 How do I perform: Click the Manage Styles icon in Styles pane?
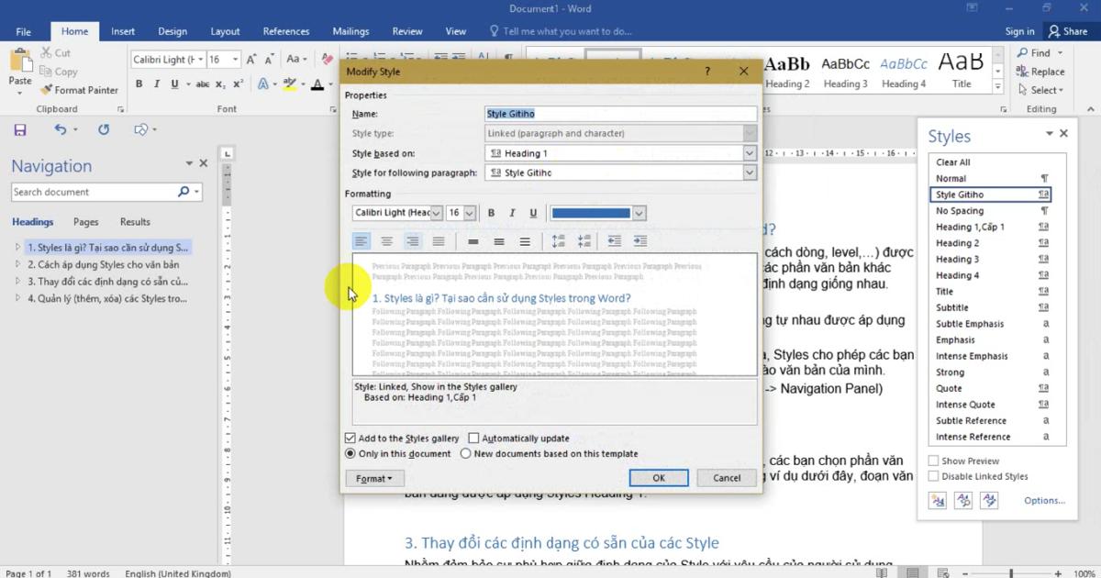click(x=989, y=500)
